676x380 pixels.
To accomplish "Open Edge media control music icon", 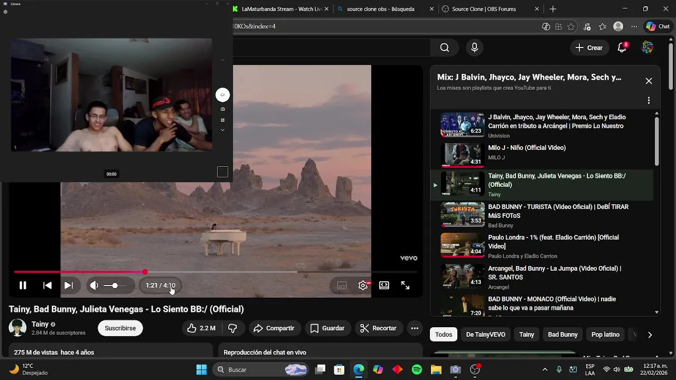I will [x=587, y=26].
